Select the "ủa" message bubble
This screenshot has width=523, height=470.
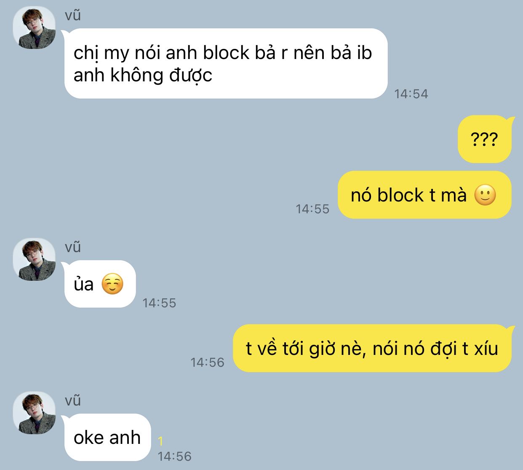click(x=100, y=284)
